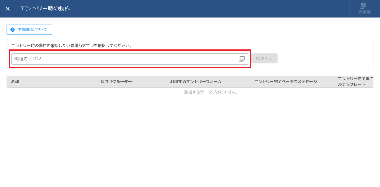Image resolution: width=380 pixels, height=187 pixels.
Task: Click the empty blue header bar area
Action: click(x=208, y=9)
